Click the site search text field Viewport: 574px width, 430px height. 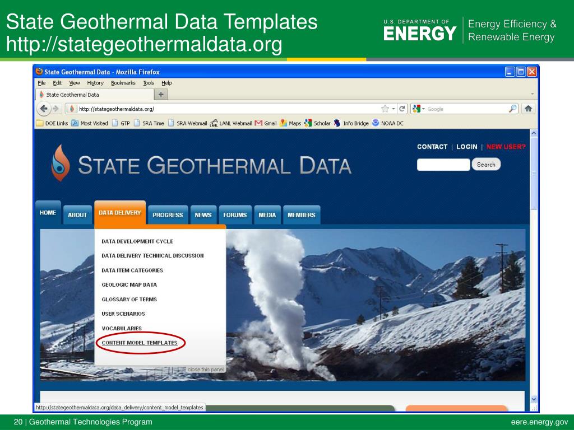point(443,165)
